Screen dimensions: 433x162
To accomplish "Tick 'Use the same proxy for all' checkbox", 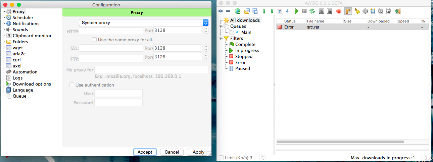I will [94, 40].
